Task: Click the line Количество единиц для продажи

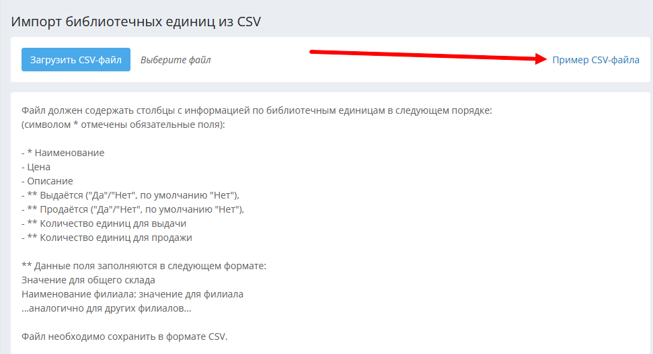Action: point(107,238)
